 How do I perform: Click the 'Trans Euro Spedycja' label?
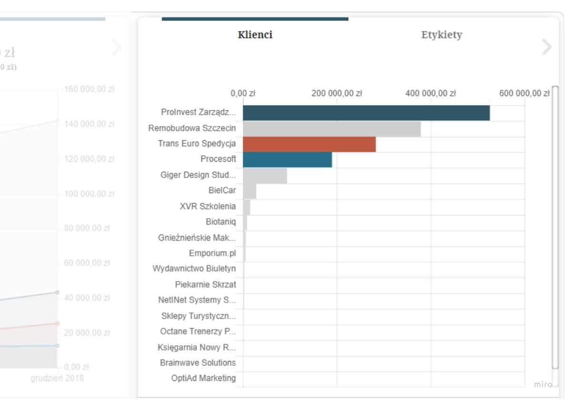coord(197,144)
